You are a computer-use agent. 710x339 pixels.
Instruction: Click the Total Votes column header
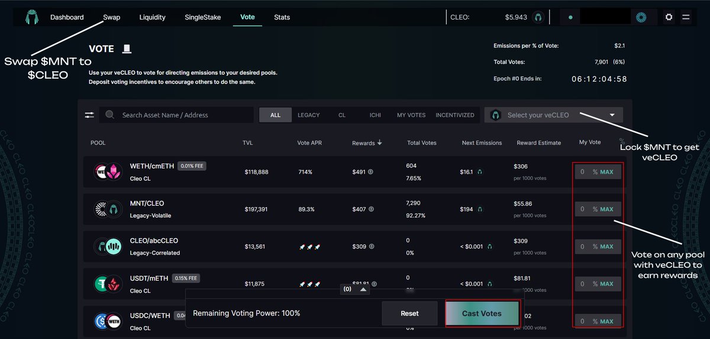pos(422,143)
